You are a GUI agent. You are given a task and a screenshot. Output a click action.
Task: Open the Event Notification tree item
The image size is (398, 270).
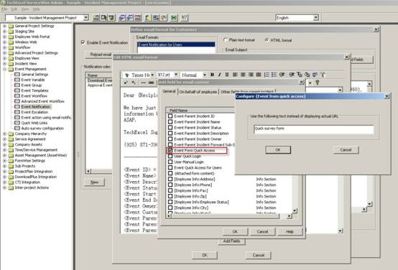pyautogui.click(x=36, y=107)
